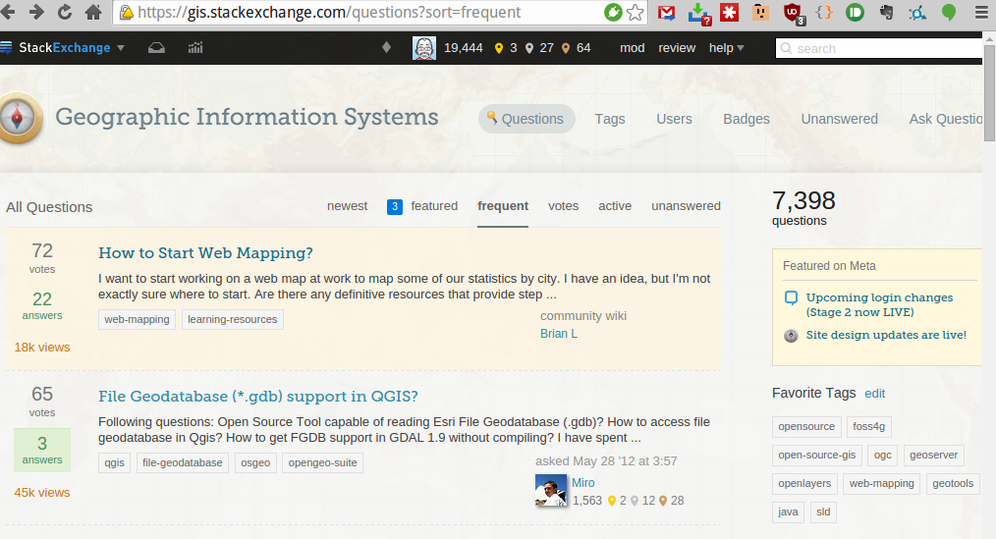Click the GIS compass site logo

[17, 118]
